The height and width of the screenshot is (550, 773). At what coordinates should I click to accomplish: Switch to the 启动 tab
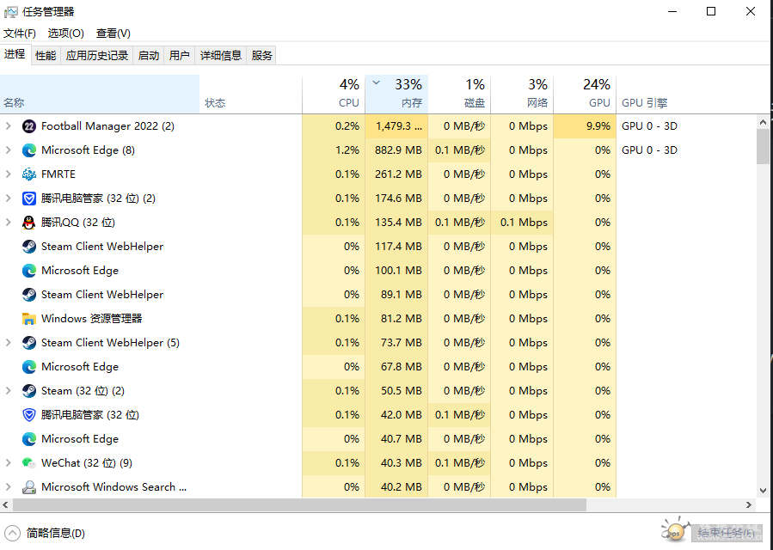(149, 56)
